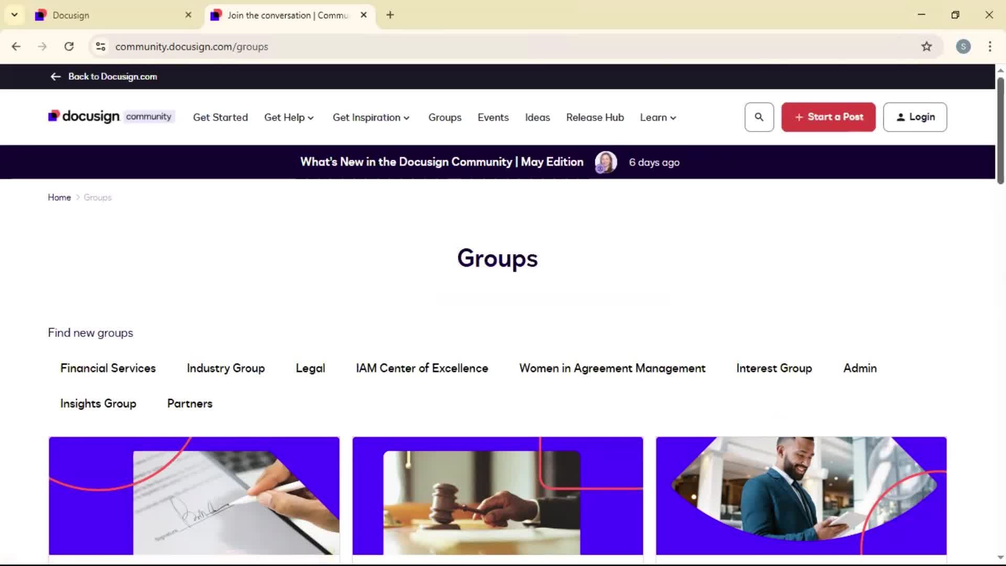Click the vertical page scrollbar thumb
Image resolution: width=1006 pixels, height=566 pixels.
1000,131
